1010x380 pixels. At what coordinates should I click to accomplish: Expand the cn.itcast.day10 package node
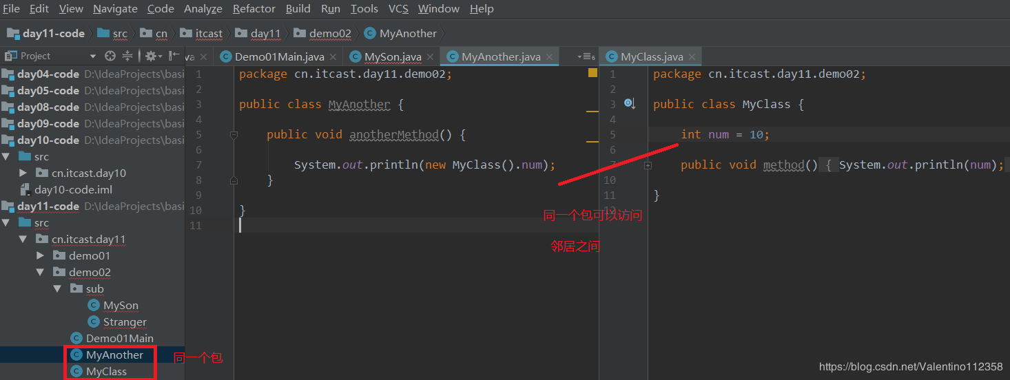click(23, 173)
